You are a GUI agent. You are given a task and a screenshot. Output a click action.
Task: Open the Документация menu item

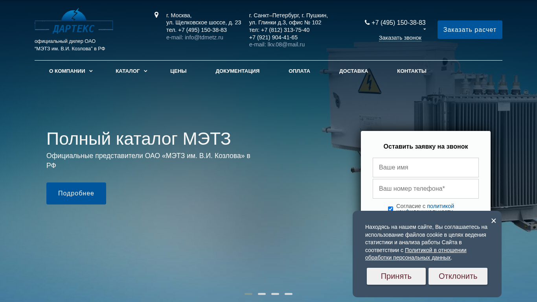pos(237,71)
